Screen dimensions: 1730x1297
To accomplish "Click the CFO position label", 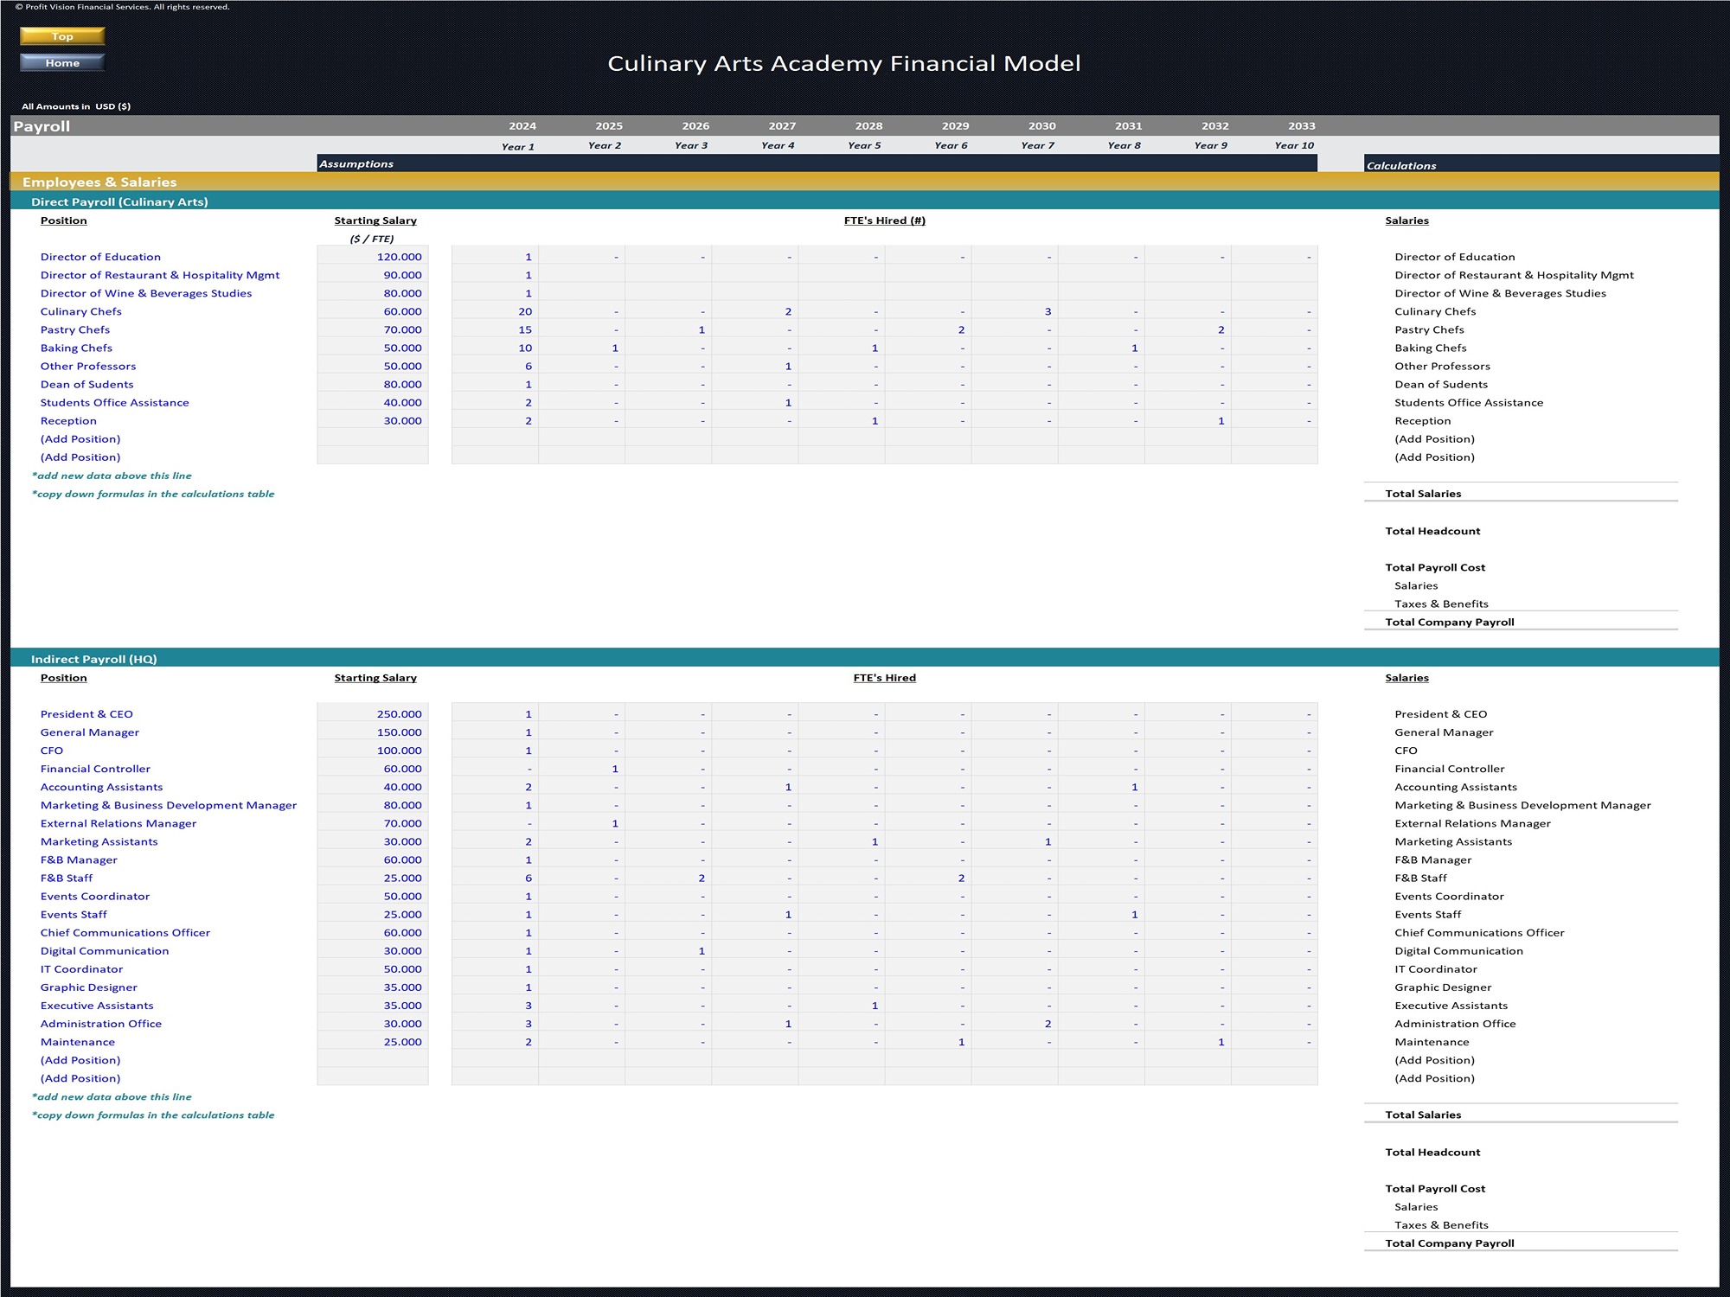I will (52, 751).
